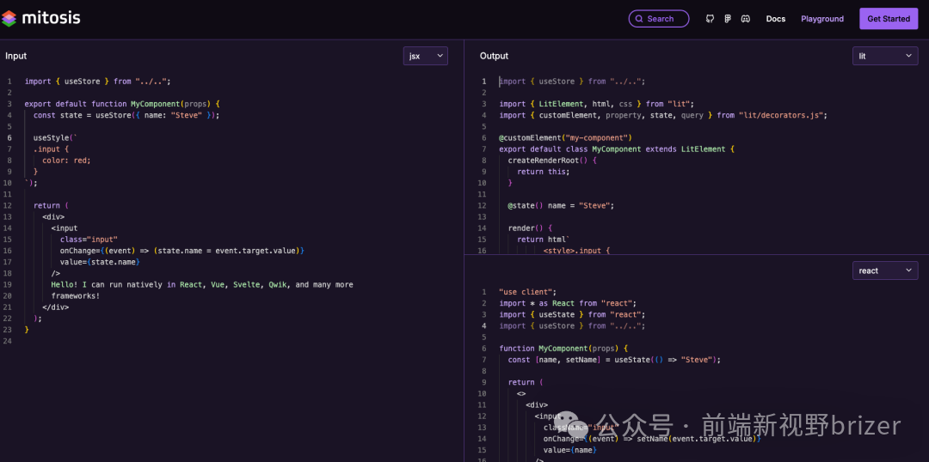Screen dimensions: 929x462
Task: Click the return this; line
Action: click(543, 172)
